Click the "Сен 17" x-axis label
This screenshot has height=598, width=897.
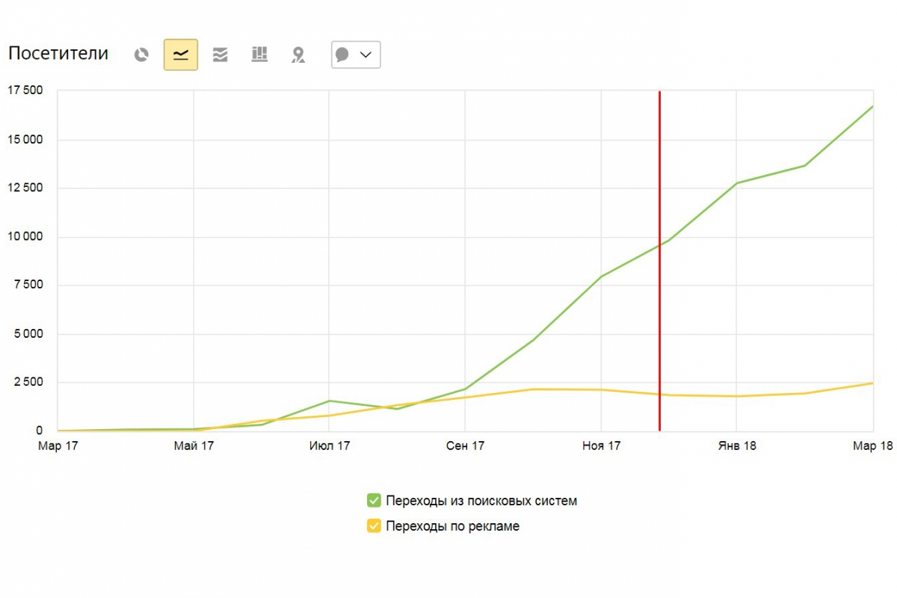tap(465, 446)
